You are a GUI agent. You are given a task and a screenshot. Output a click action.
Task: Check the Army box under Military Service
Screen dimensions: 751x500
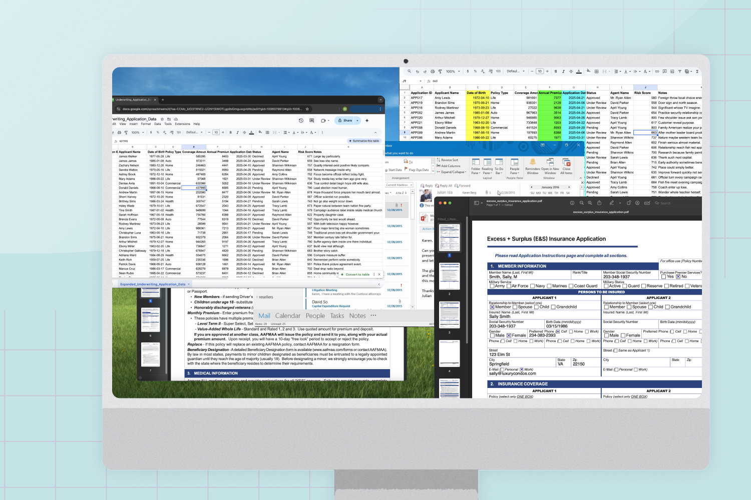click(x=493, y=286)
